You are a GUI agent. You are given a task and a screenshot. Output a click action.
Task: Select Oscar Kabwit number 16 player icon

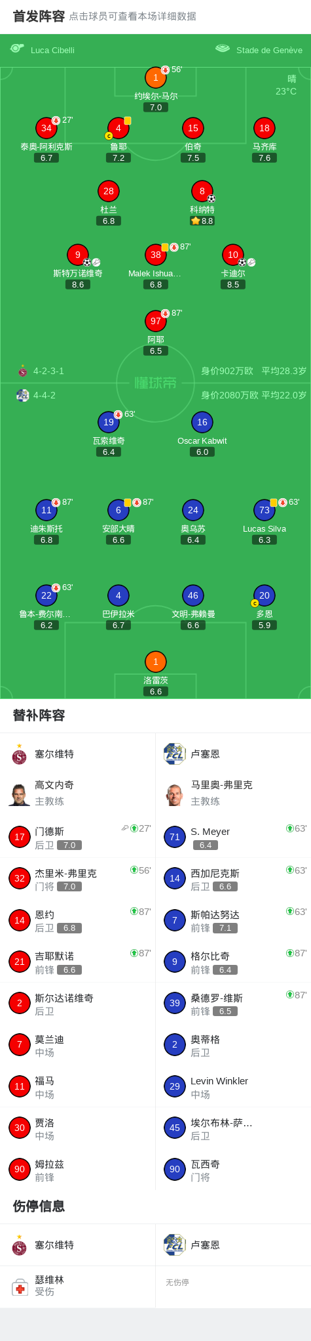(202, 422)
